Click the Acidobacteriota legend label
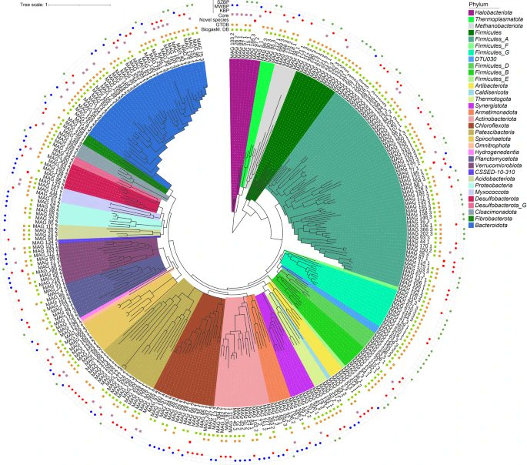 pyautogui.click(x=495, y=179)
